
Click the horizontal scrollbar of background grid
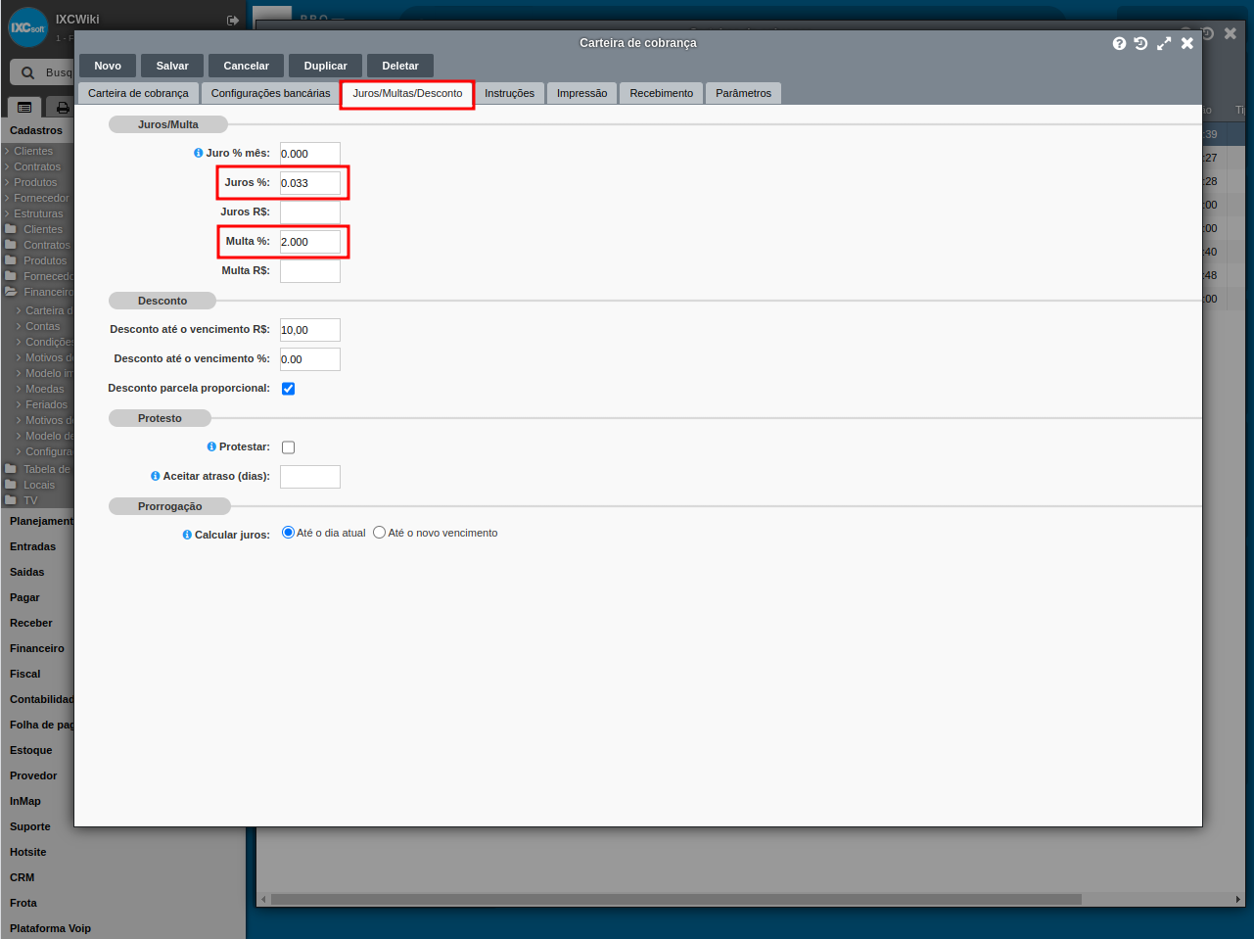pos(675,899)
